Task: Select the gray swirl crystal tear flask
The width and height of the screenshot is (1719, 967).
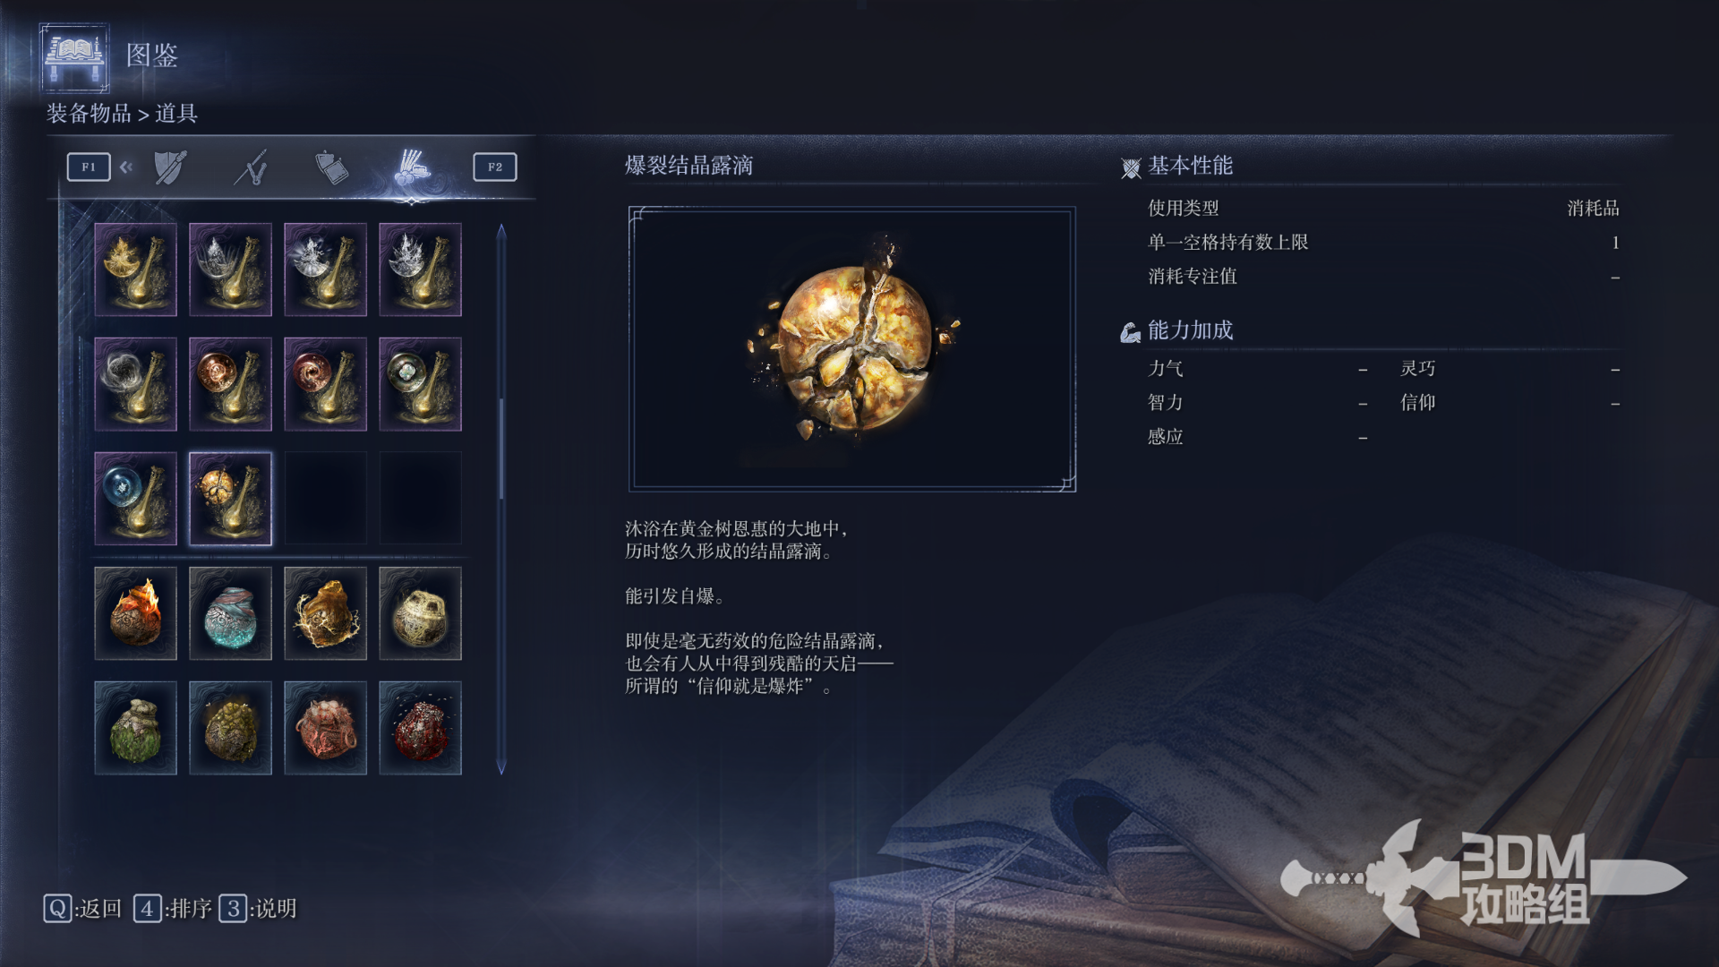Action: coord(135,384)
